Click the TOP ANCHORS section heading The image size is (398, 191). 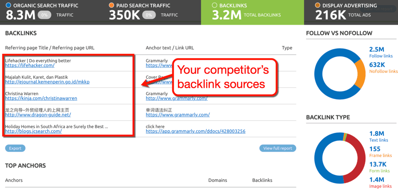25,166
